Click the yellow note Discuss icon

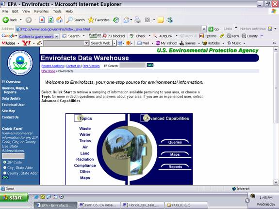point(161,20)
